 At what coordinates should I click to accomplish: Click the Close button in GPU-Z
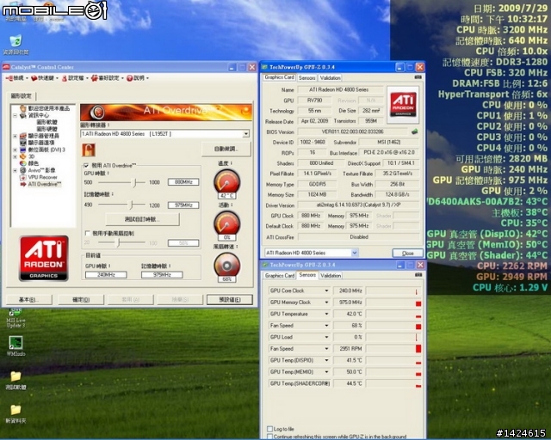click(407, 253)
